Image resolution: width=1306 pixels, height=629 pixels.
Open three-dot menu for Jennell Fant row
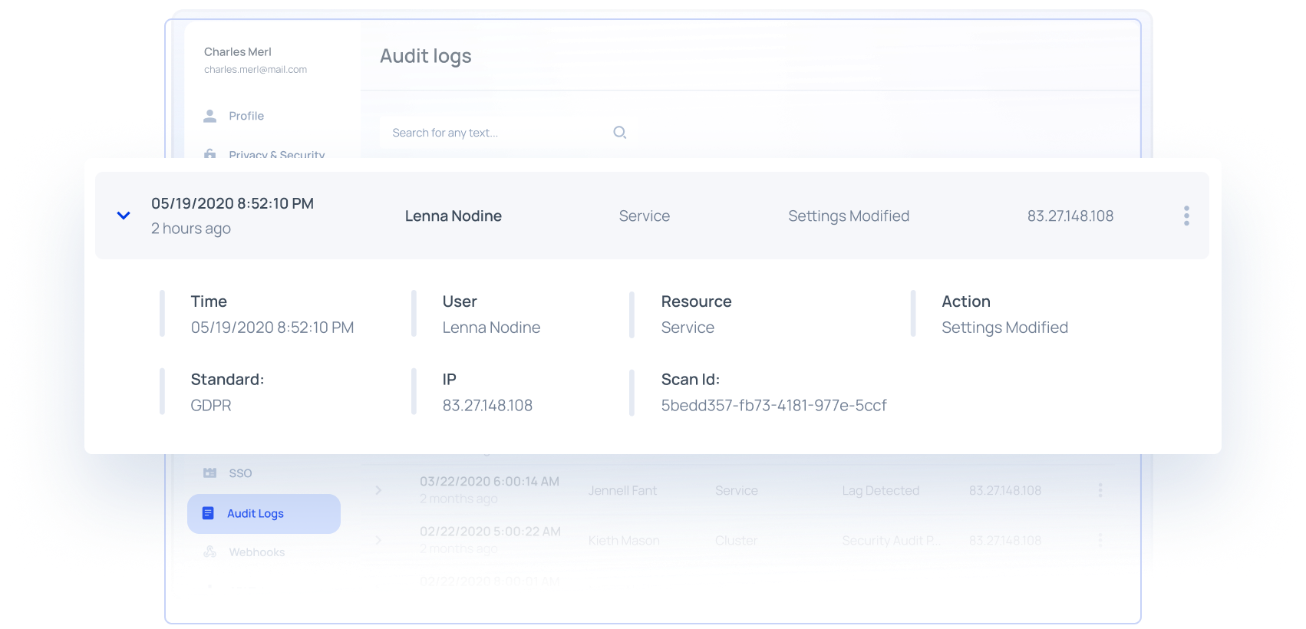pos(1100,490)
